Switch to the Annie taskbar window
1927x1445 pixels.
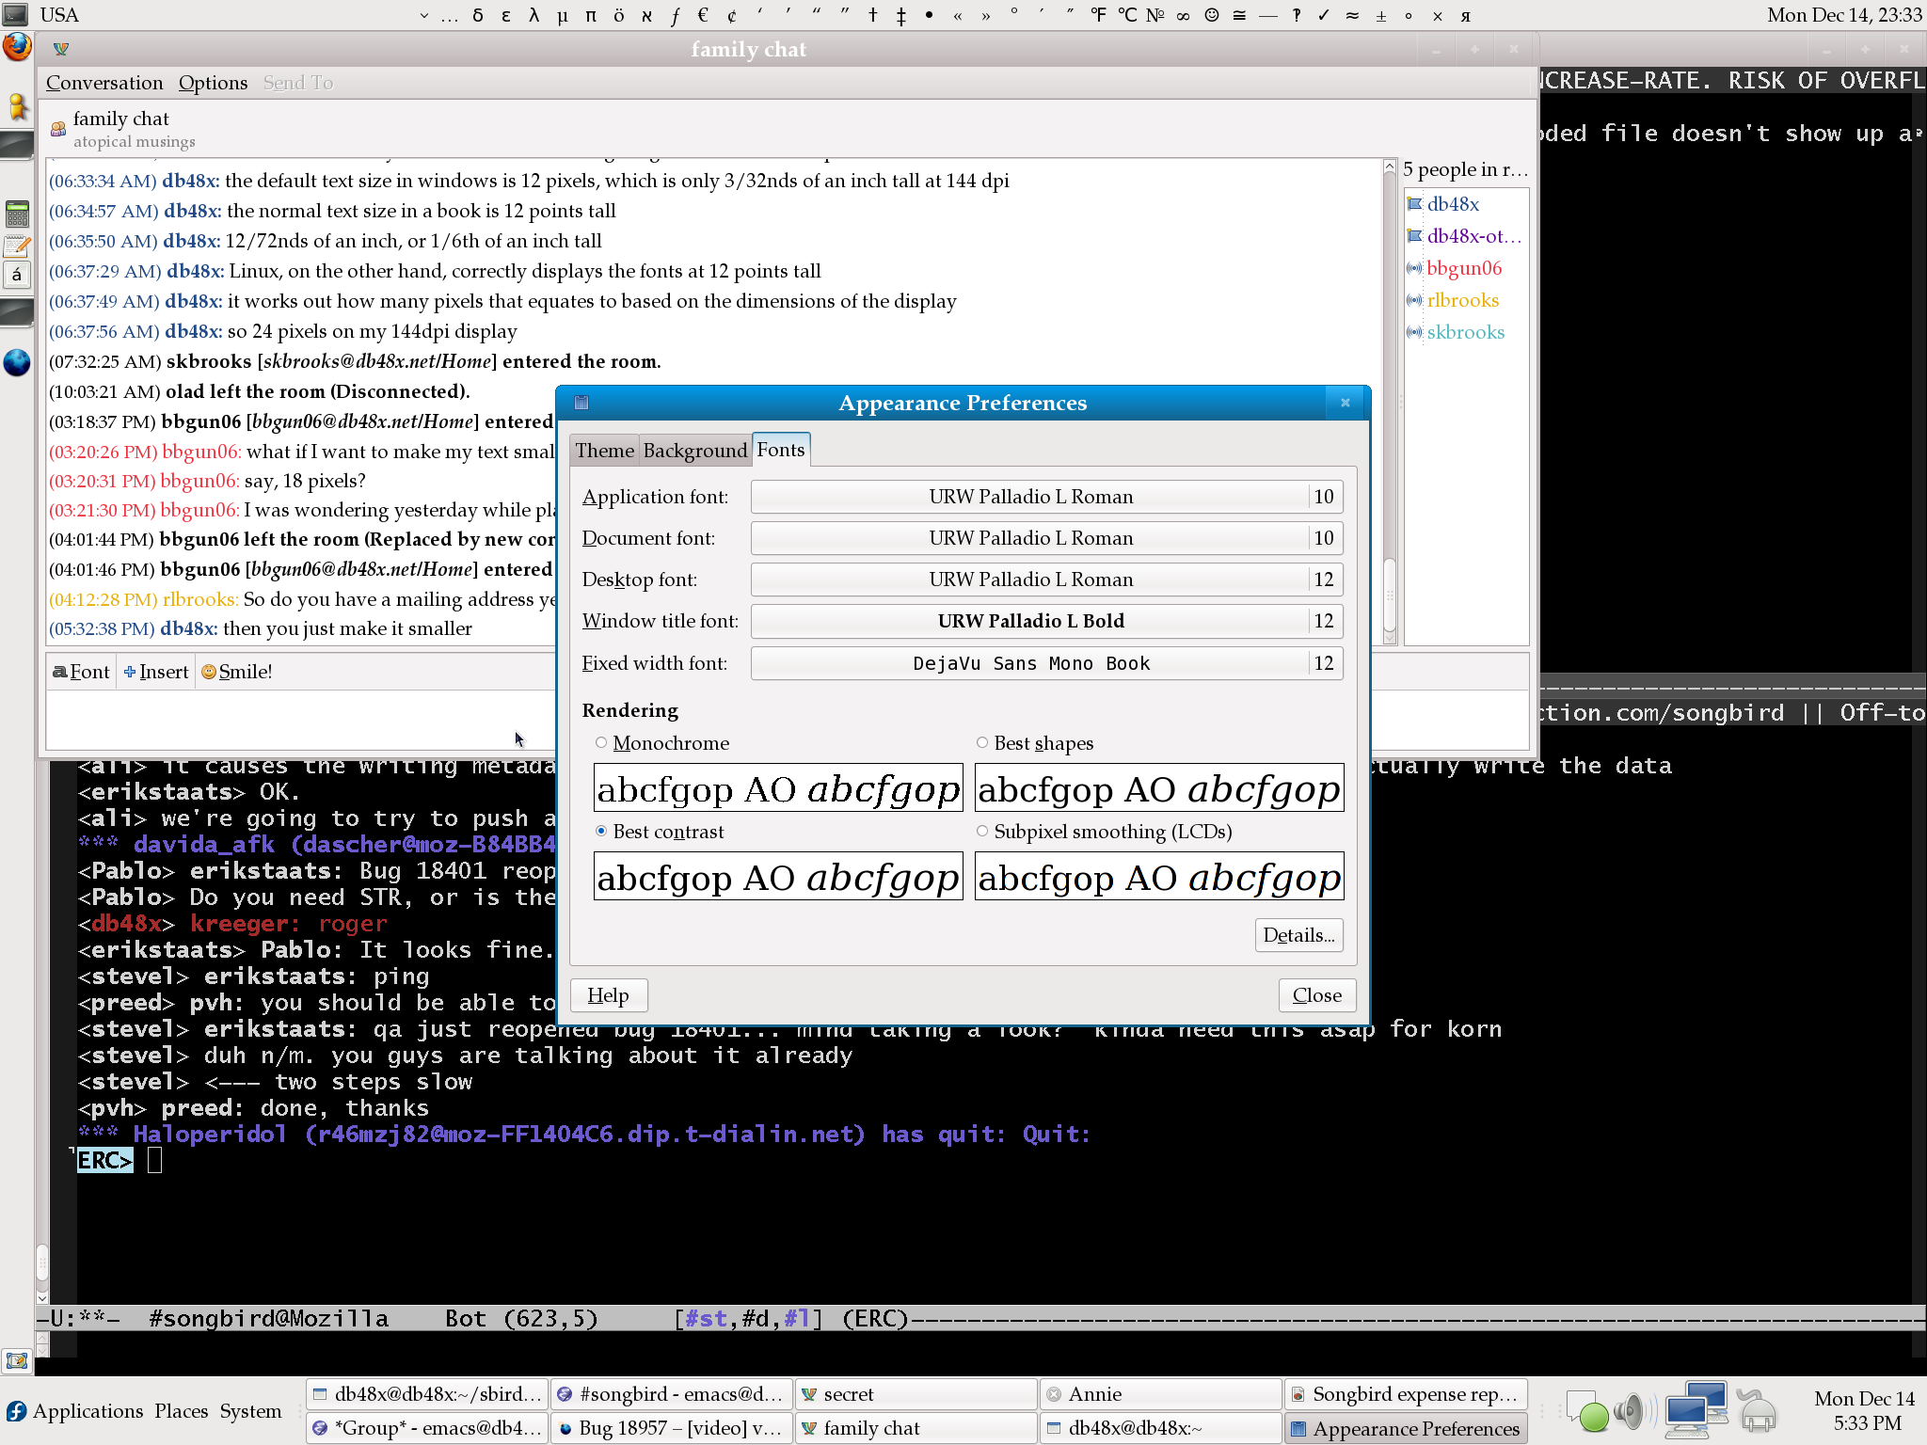click(1161, 1394)
